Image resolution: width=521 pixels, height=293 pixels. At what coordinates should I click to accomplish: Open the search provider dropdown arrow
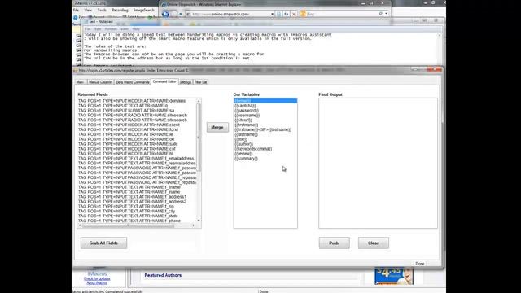click(x=386, y=14)
